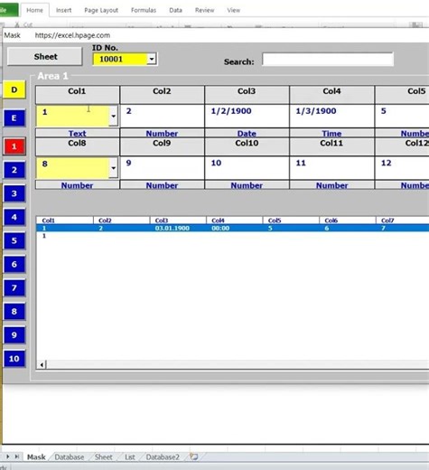Select the highlighted list row with 03.01.1900
Viewport: 429px width, 470px height.
click(x=232, y=228)
